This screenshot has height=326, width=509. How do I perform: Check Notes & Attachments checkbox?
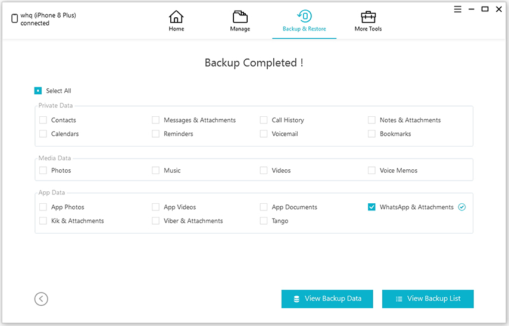click(x=371, y=120)
